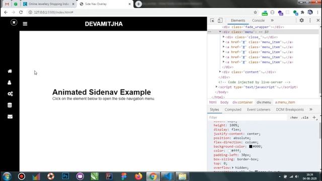Image resolution: width=322 pixels, height=181 pixels.
Task: Close the Side Nav Overlay tab
Action: (x=130, y=4)
